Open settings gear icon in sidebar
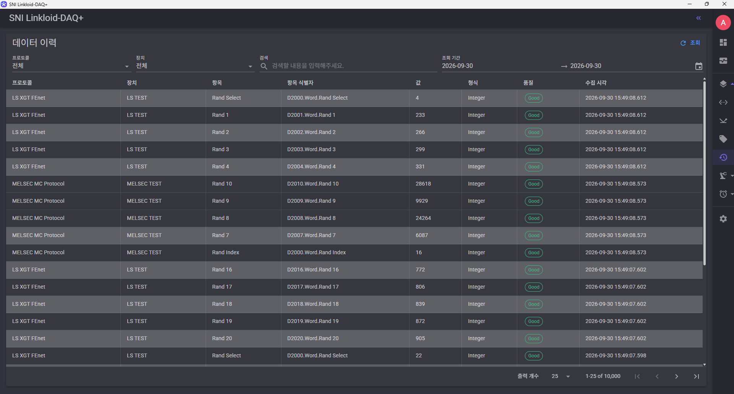 pyautogui.click(x=723, y=219)
